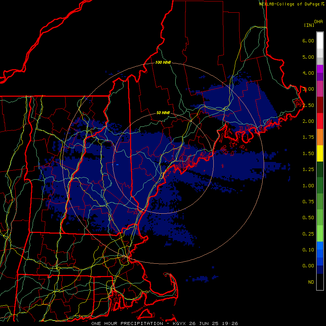Select the 1.50 legend value
Screen dimensions: 326x326
pos(308,154)
